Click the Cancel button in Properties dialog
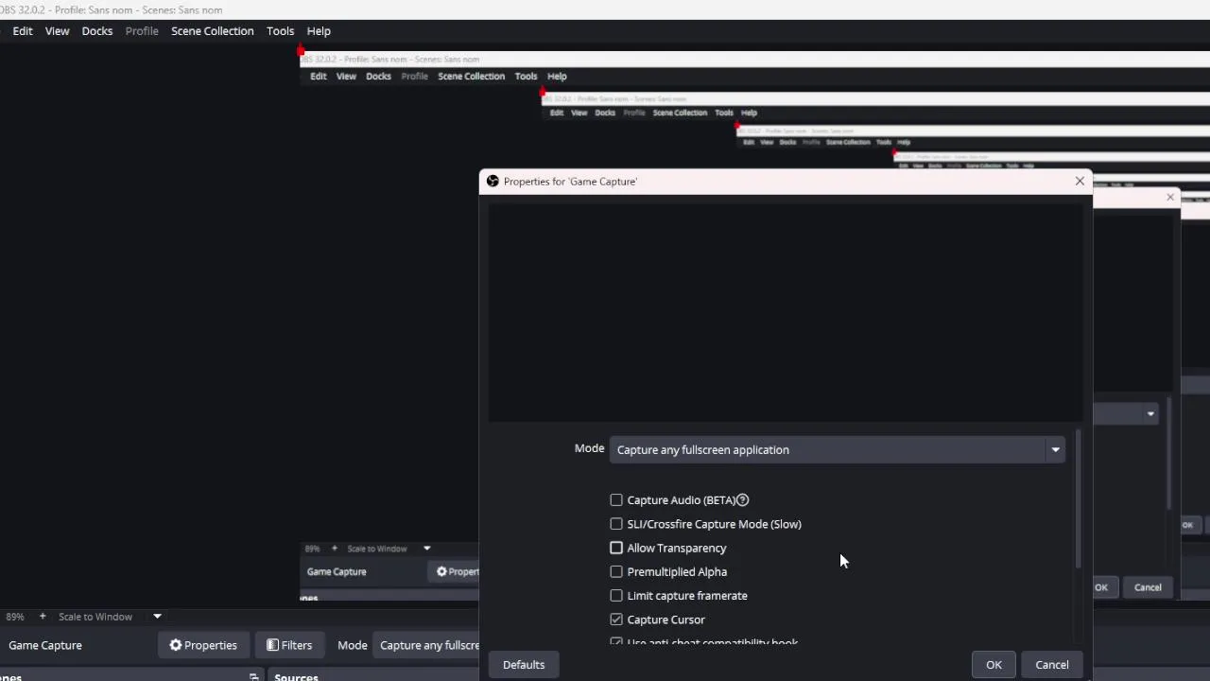1210x681 pixels. coord(1052,665)
